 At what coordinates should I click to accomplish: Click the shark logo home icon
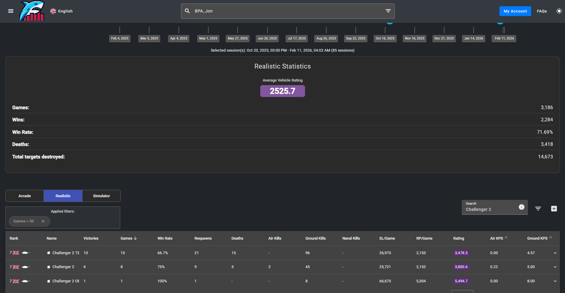click(32, 11)
